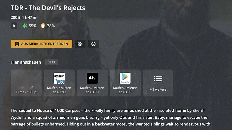Screen dimensions: 232x130
Task: Click the R content rating badge
Action: coord(14,26)
